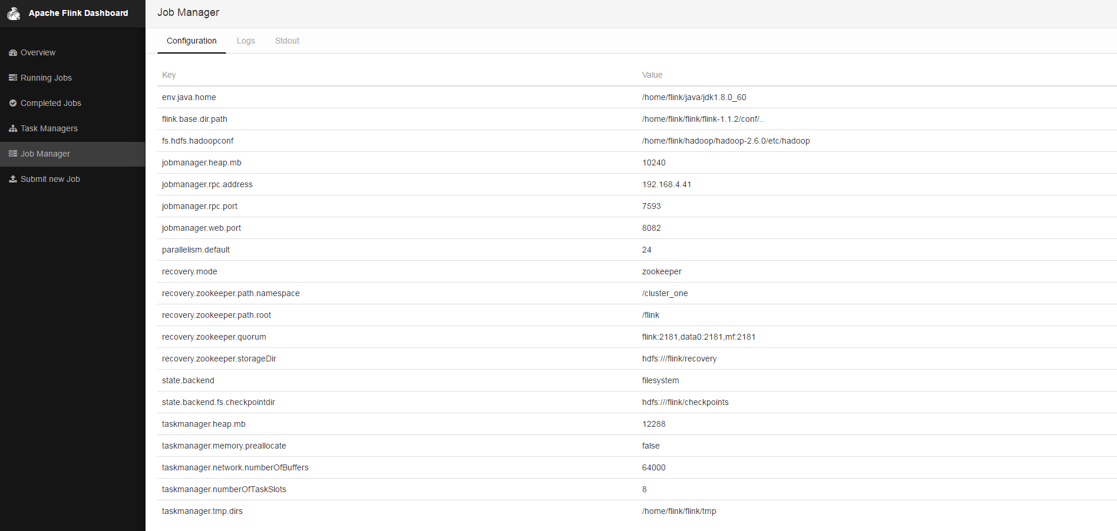Select the jobmanager.rpc.port key
This screenshot has width=1117, height=531.
[x=200, y=206]
